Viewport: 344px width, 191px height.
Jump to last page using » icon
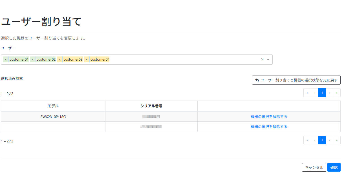pyautogui.click(x=337, y=92)
